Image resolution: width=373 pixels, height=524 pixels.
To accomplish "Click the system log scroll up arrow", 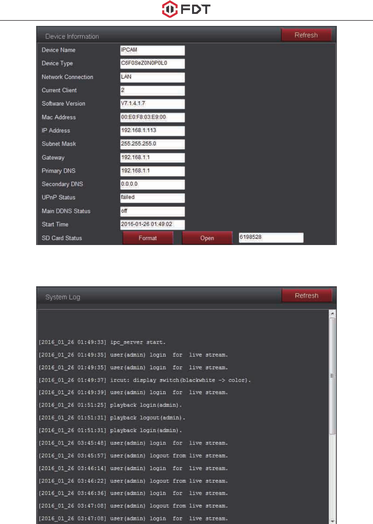I will click(x=332, y=314).
